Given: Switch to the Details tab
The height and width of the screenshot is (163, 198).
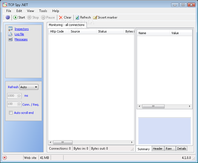Looking at the screenshot, I should pyautogui.click(x=182, y=149).
